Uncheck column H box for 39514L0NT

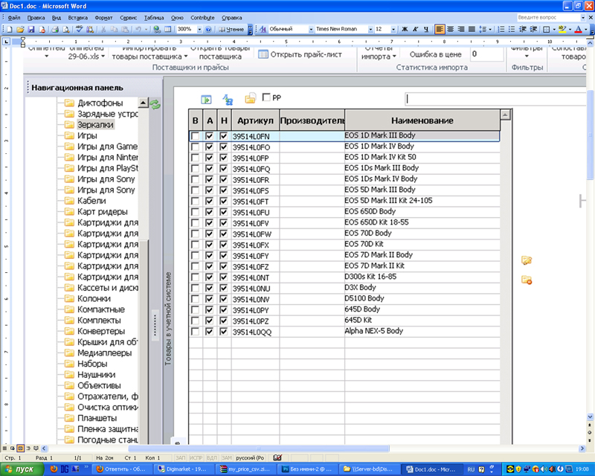click(224, 277)
